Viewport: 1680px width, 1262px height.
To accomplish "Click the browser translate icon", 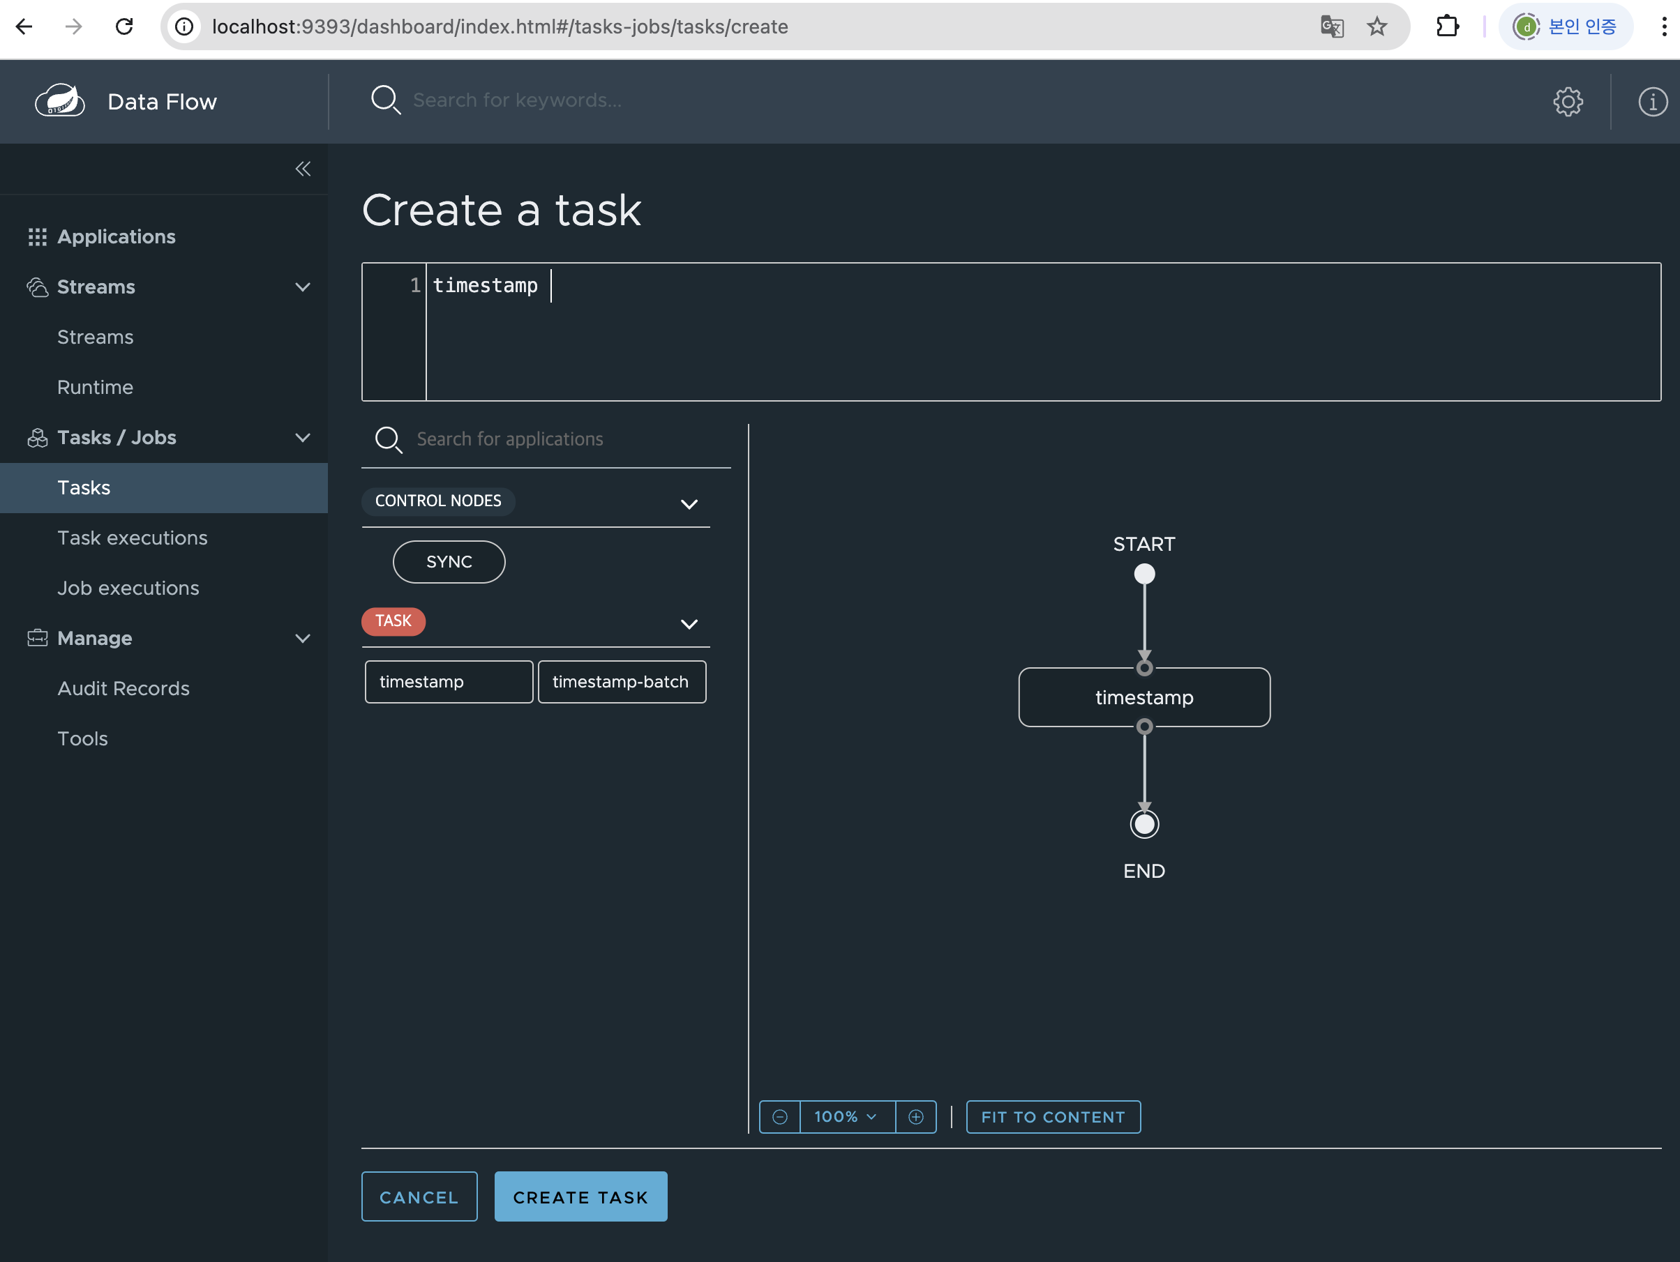I will (1331, 26).
